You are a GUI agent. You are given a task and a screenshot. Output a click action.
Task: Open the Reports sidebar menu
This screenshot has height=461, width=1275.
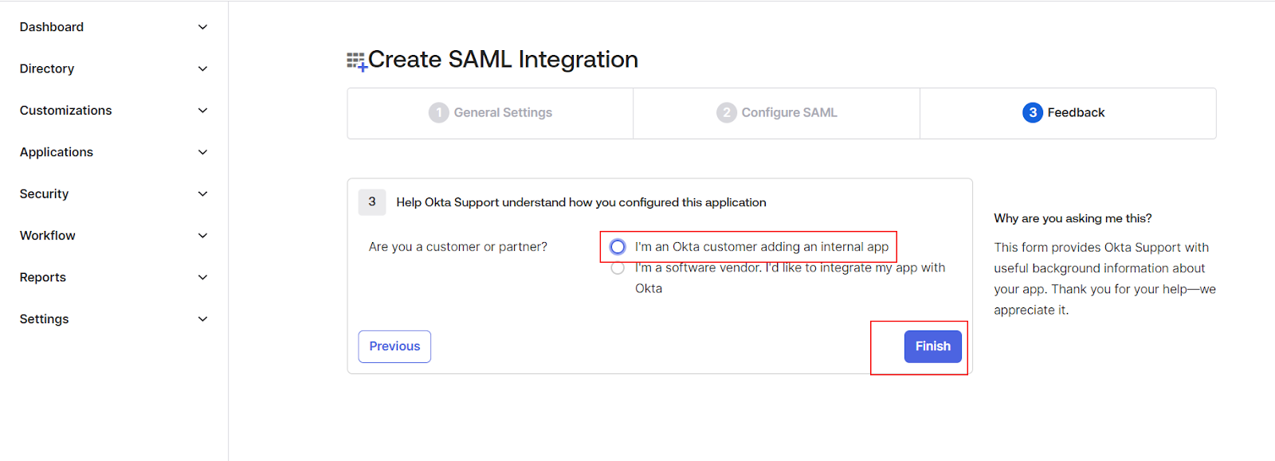43,277
